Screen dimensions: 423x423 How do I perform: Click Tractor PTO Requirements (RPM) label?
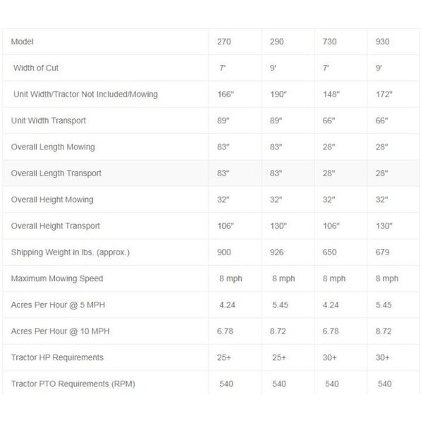point(73,384)
